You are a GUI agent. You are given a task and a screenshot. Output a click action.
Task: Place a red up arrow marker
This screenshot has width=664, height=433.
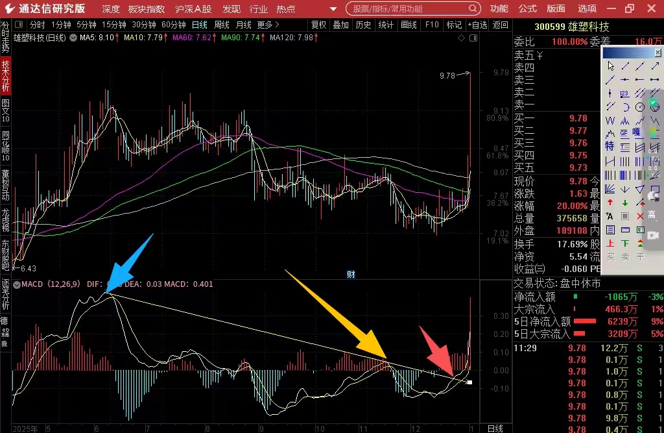click(x=610, y=203)
